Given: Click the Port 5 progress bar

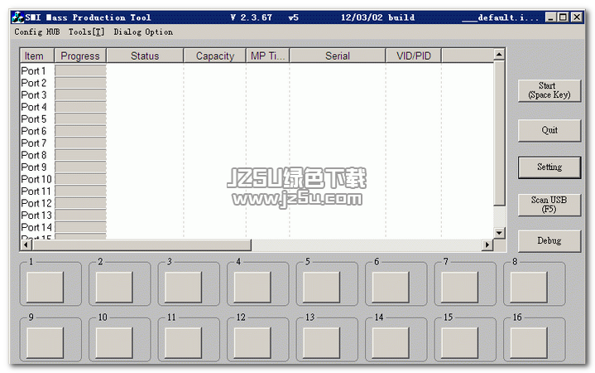Looking at the screenshot, I should (x=80, y=119).
